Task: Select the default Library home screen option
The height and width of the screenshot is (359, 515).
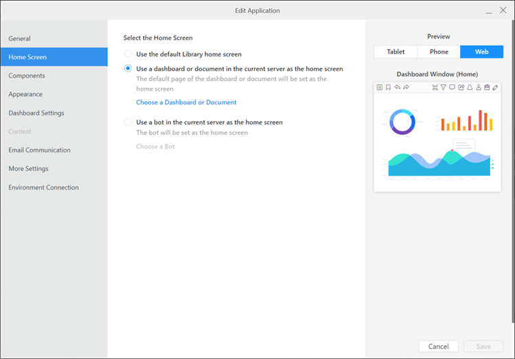Action: 128,54
